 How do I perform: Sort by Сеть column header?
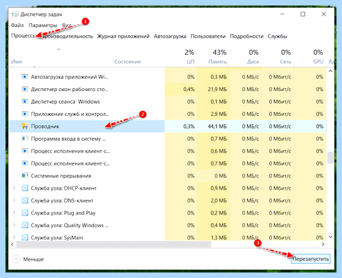click(286, 62)
